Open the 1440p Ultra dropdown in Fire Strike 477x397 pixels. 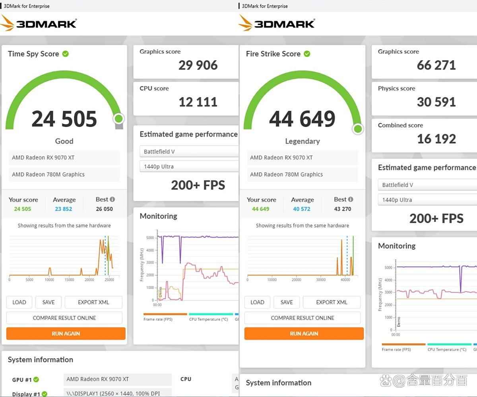coord(427,200)
